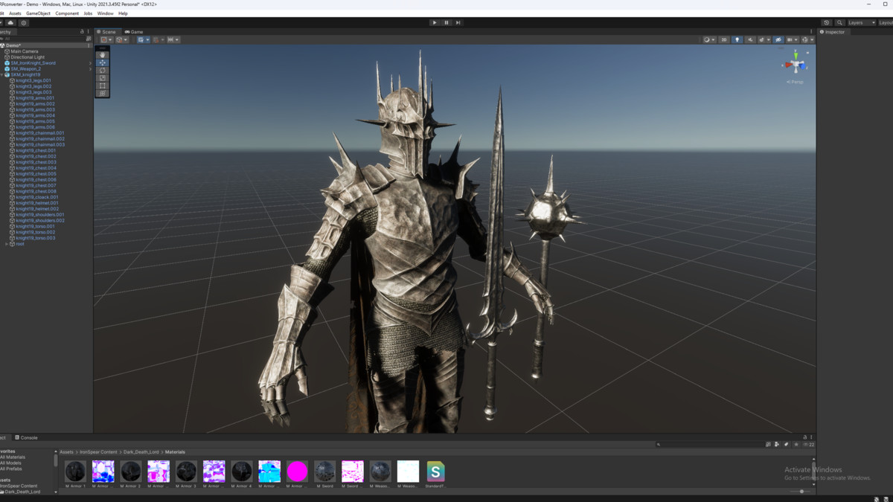Adjust the asset thumbnail size slider
The height and width of the screenshot is (502, 893).
801,492
